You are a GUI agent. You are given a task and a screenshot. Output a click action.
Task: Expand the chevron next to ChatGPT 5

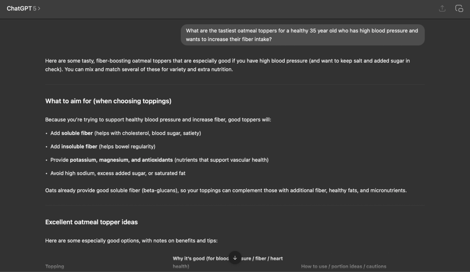point(38,8)
